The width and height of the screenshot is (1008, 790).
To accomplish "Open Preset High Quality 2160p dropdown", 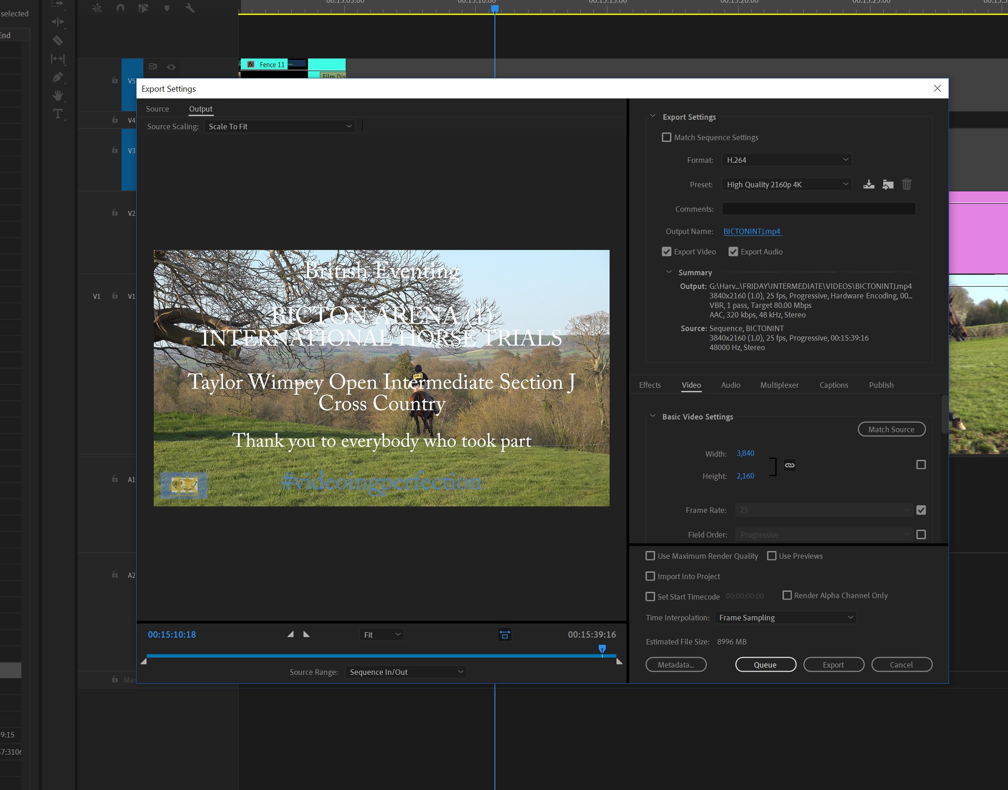I will (787, 185).
